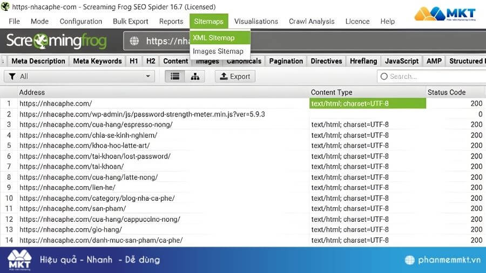
Task: Click the list view icon
Action: coord(174,77)
